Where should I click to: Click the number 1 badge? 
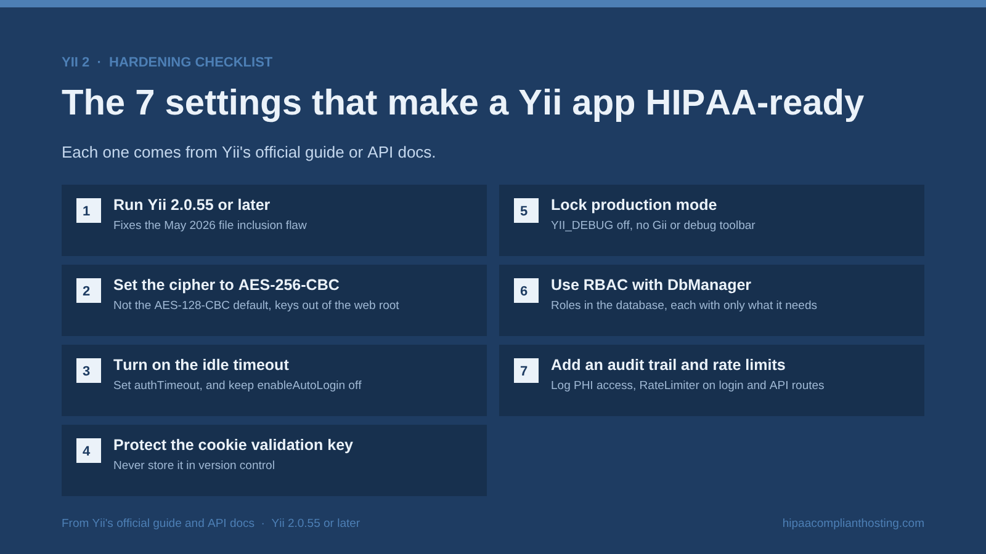coord(89,211)
